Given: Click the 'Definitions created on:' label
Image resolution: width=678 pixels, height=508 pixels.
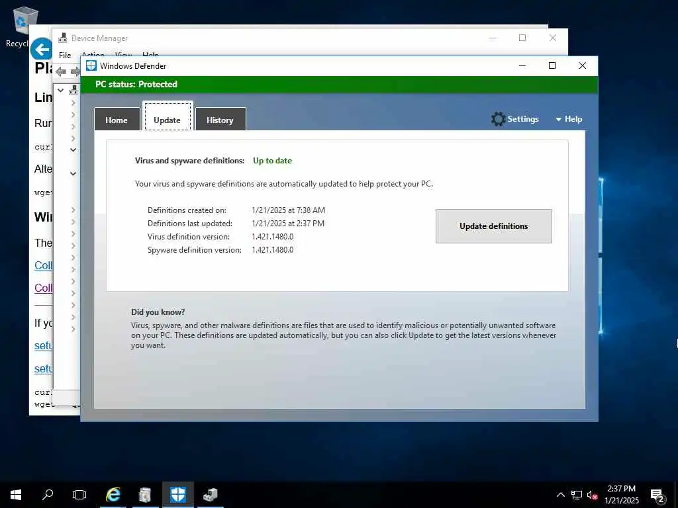Looking at the screenshot, I should point(187,210).
